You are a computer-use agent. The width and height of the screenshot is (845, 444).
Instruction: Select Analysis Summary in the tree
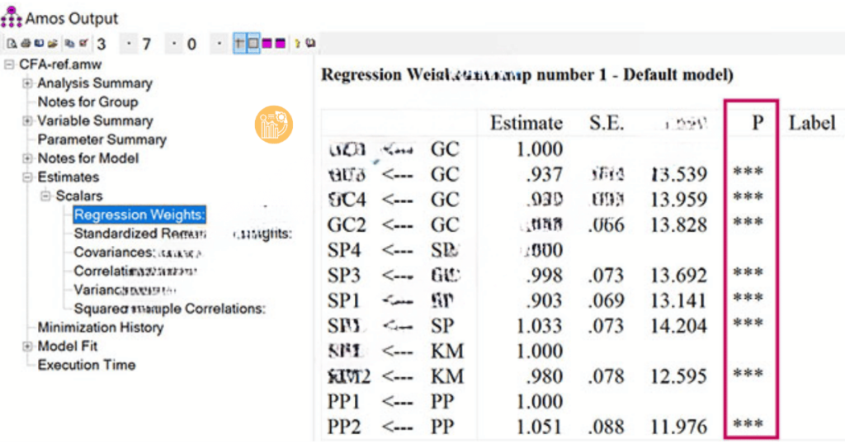(95, 83)
